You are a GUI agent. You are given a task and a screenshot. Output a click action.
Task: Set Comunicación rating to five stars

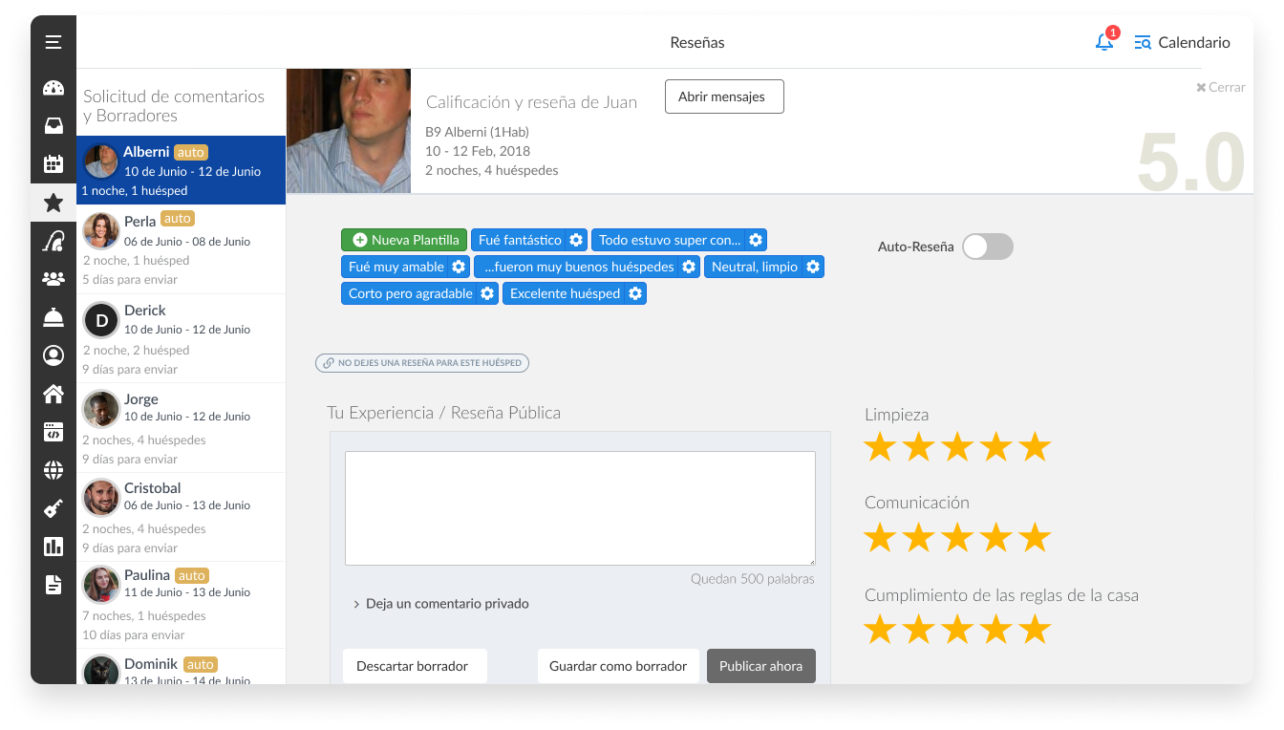coord(1035,537)
